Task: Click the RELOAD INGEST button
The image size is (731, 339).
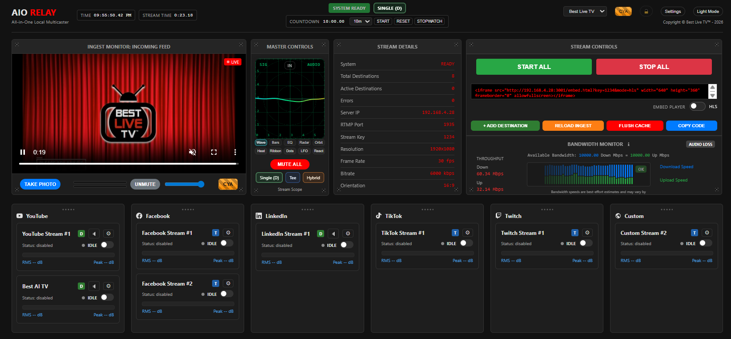Action: (x=573, y=126)
